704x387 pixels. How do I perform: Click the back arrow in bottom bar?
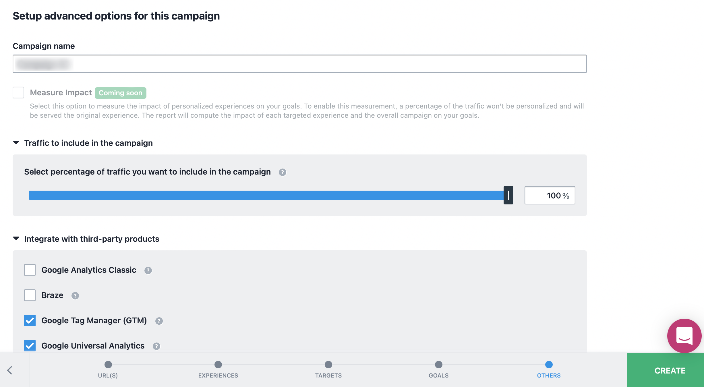coord(10,370)
